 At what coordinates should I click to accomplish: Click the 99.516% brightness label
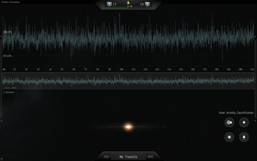point(7,56)
